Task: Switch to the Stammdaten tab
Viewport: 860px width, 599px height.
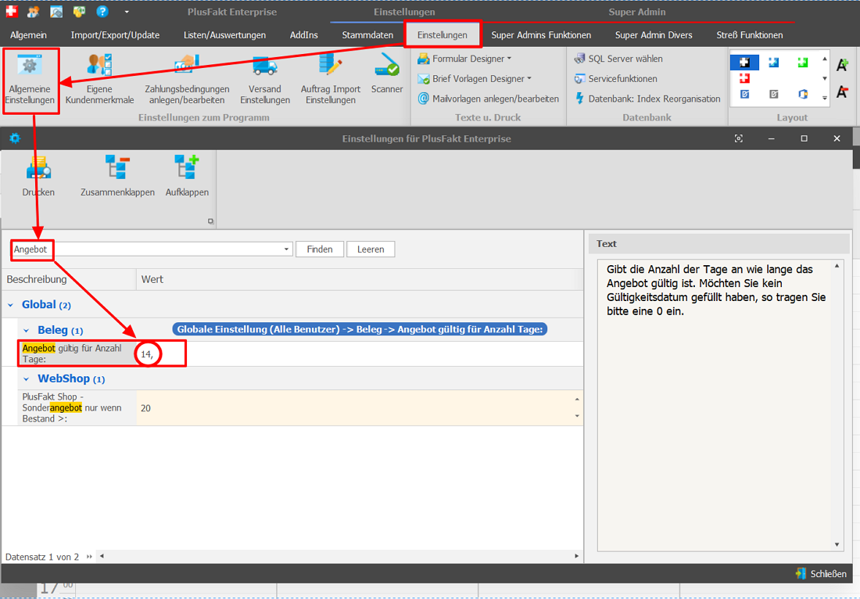Action: coord(367,35)
